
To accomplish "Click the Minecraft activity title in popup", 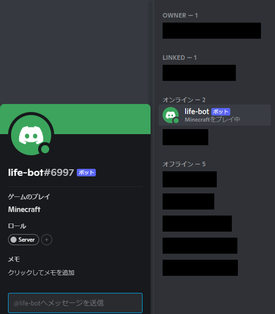I will (x=24, y=210).
